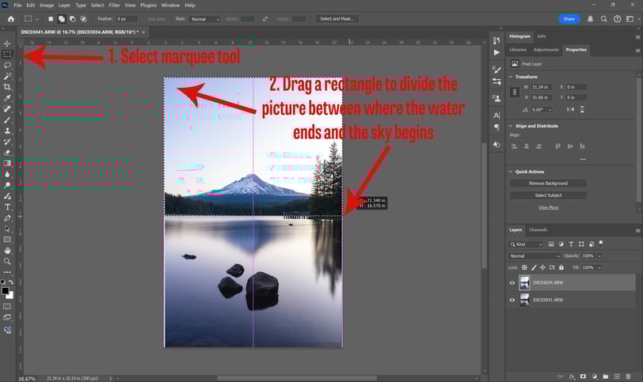Open the marquee Style dropdown

click(205, 19)
